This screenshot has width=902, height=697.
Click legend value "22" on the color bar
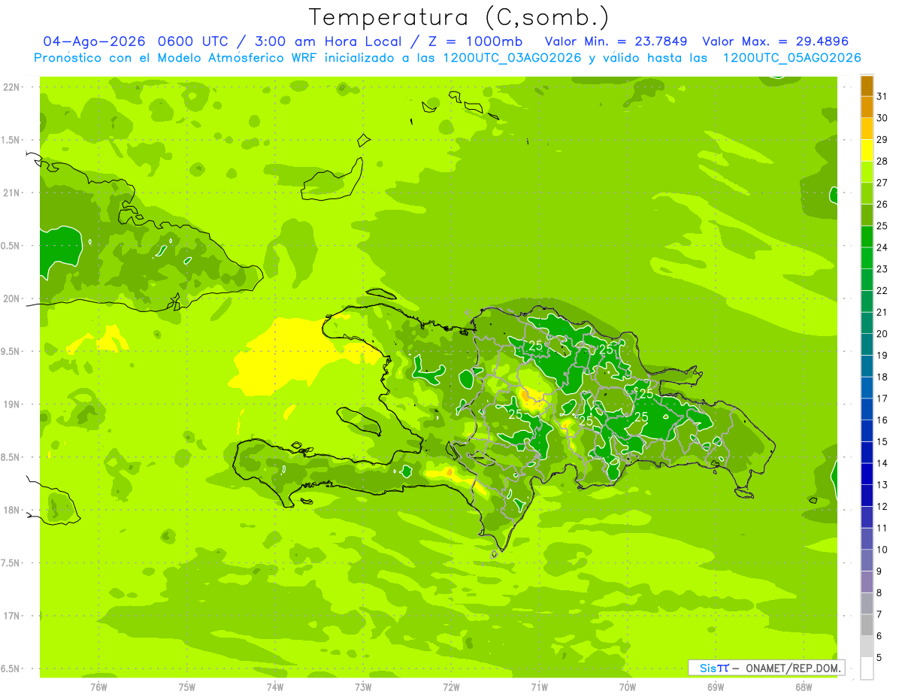(x=882, y=291)
